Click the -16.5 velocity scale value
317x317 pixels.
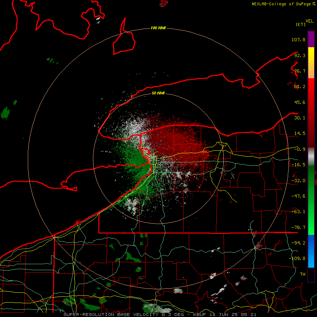pyautogui.click(x=298, y=165)
